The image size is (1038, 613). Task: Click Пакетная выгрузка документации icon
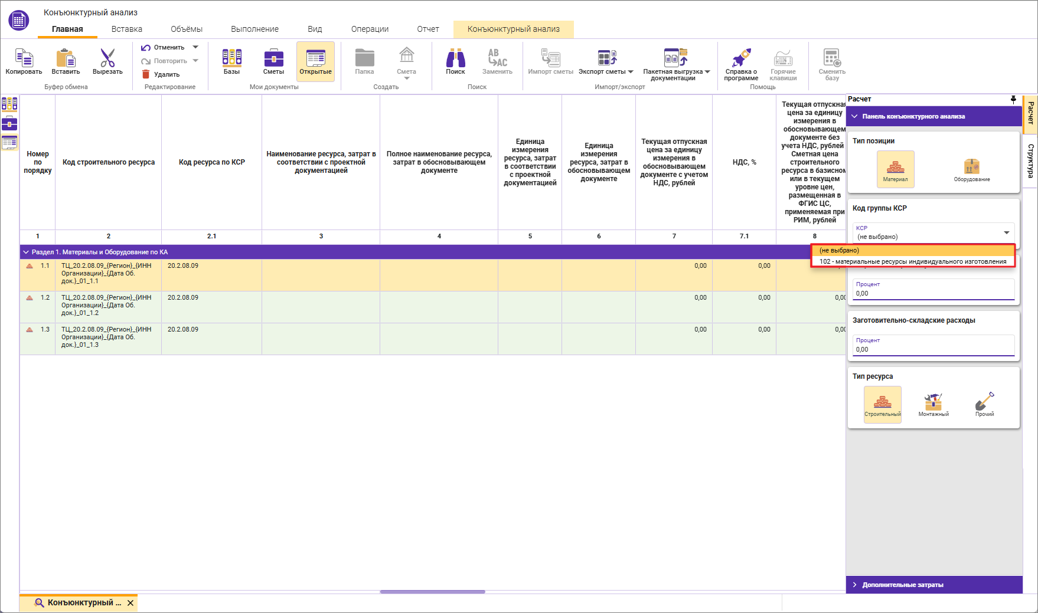675,58
